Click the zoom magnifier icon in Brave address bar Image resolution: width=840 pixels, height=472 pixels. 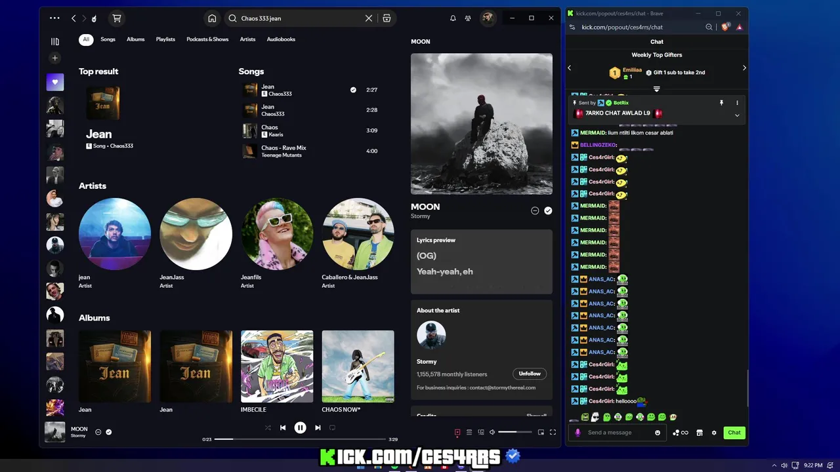coord(709,27)
